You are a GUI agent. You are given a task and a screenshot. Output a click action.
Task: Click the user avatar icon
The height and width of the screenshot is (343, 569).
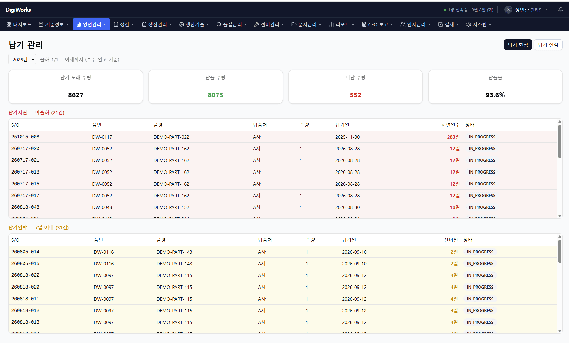pos(508,10)
